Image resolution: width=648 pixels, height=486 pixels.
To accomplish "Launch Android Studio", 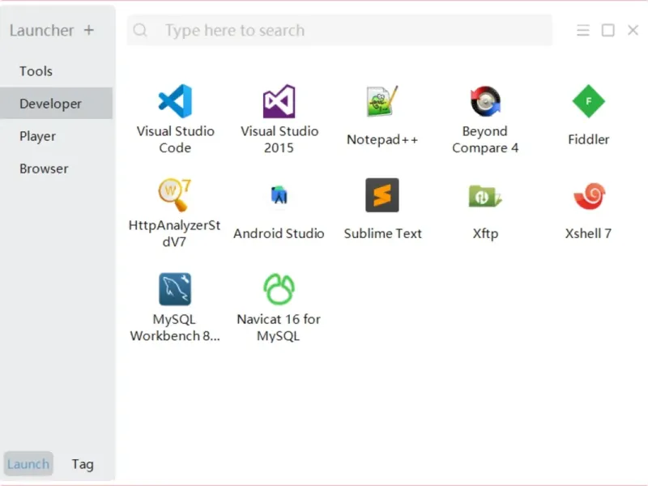I will click(x=279, y=196).
